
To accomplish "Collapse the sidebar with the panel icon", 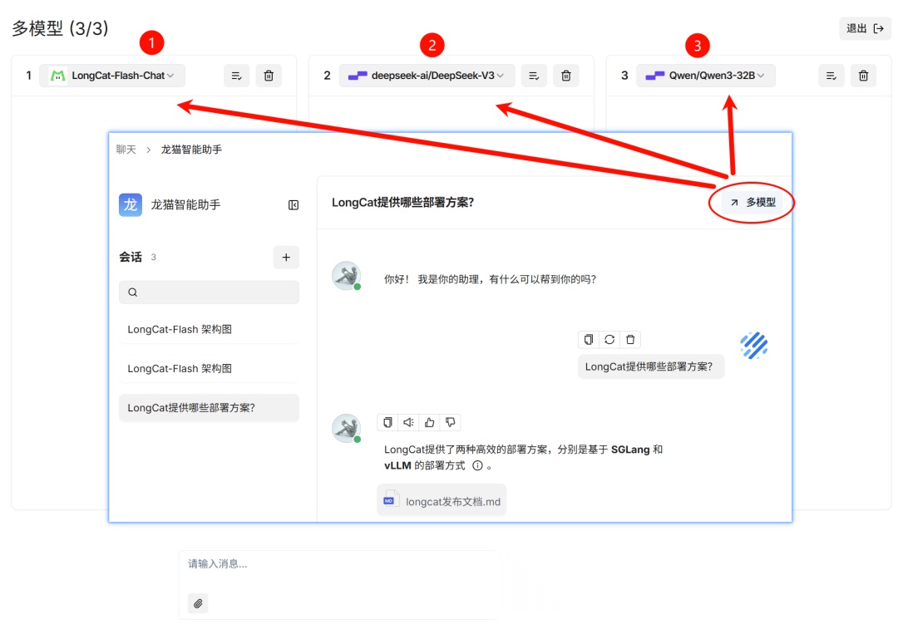I will (294, 205).
